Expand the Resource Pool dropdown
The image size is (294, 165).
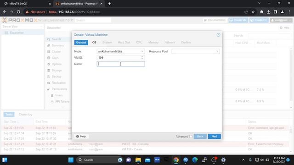(x=217, y=51)
